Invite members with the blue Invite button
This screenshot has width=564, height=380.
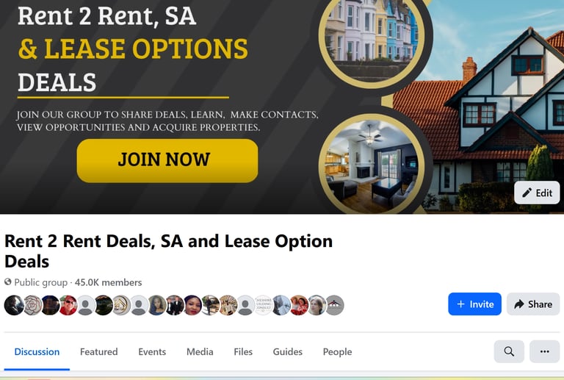tap(474, 304)
